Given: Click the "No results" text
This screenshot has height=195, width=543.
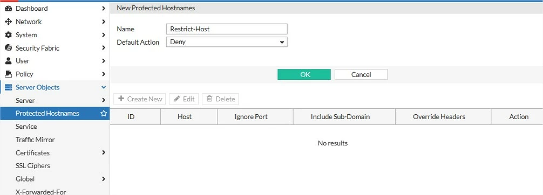Looking at the screenshot, I should pyautogui.click(x=332, y=143).
